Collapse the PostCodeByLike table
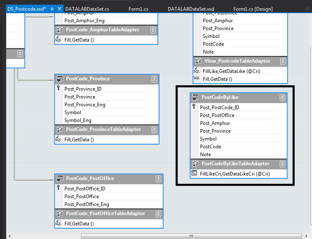Screen dimensions: 312x239 (x=282, y=98)
